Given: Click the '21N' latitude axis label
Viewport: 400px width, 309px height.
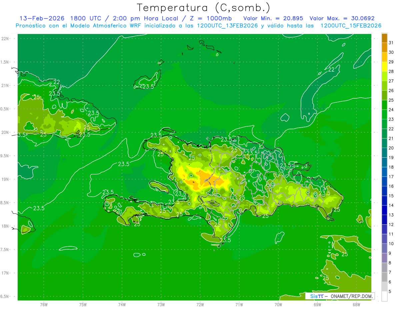Looking at the screenshot, I should [x=5, y=85].
